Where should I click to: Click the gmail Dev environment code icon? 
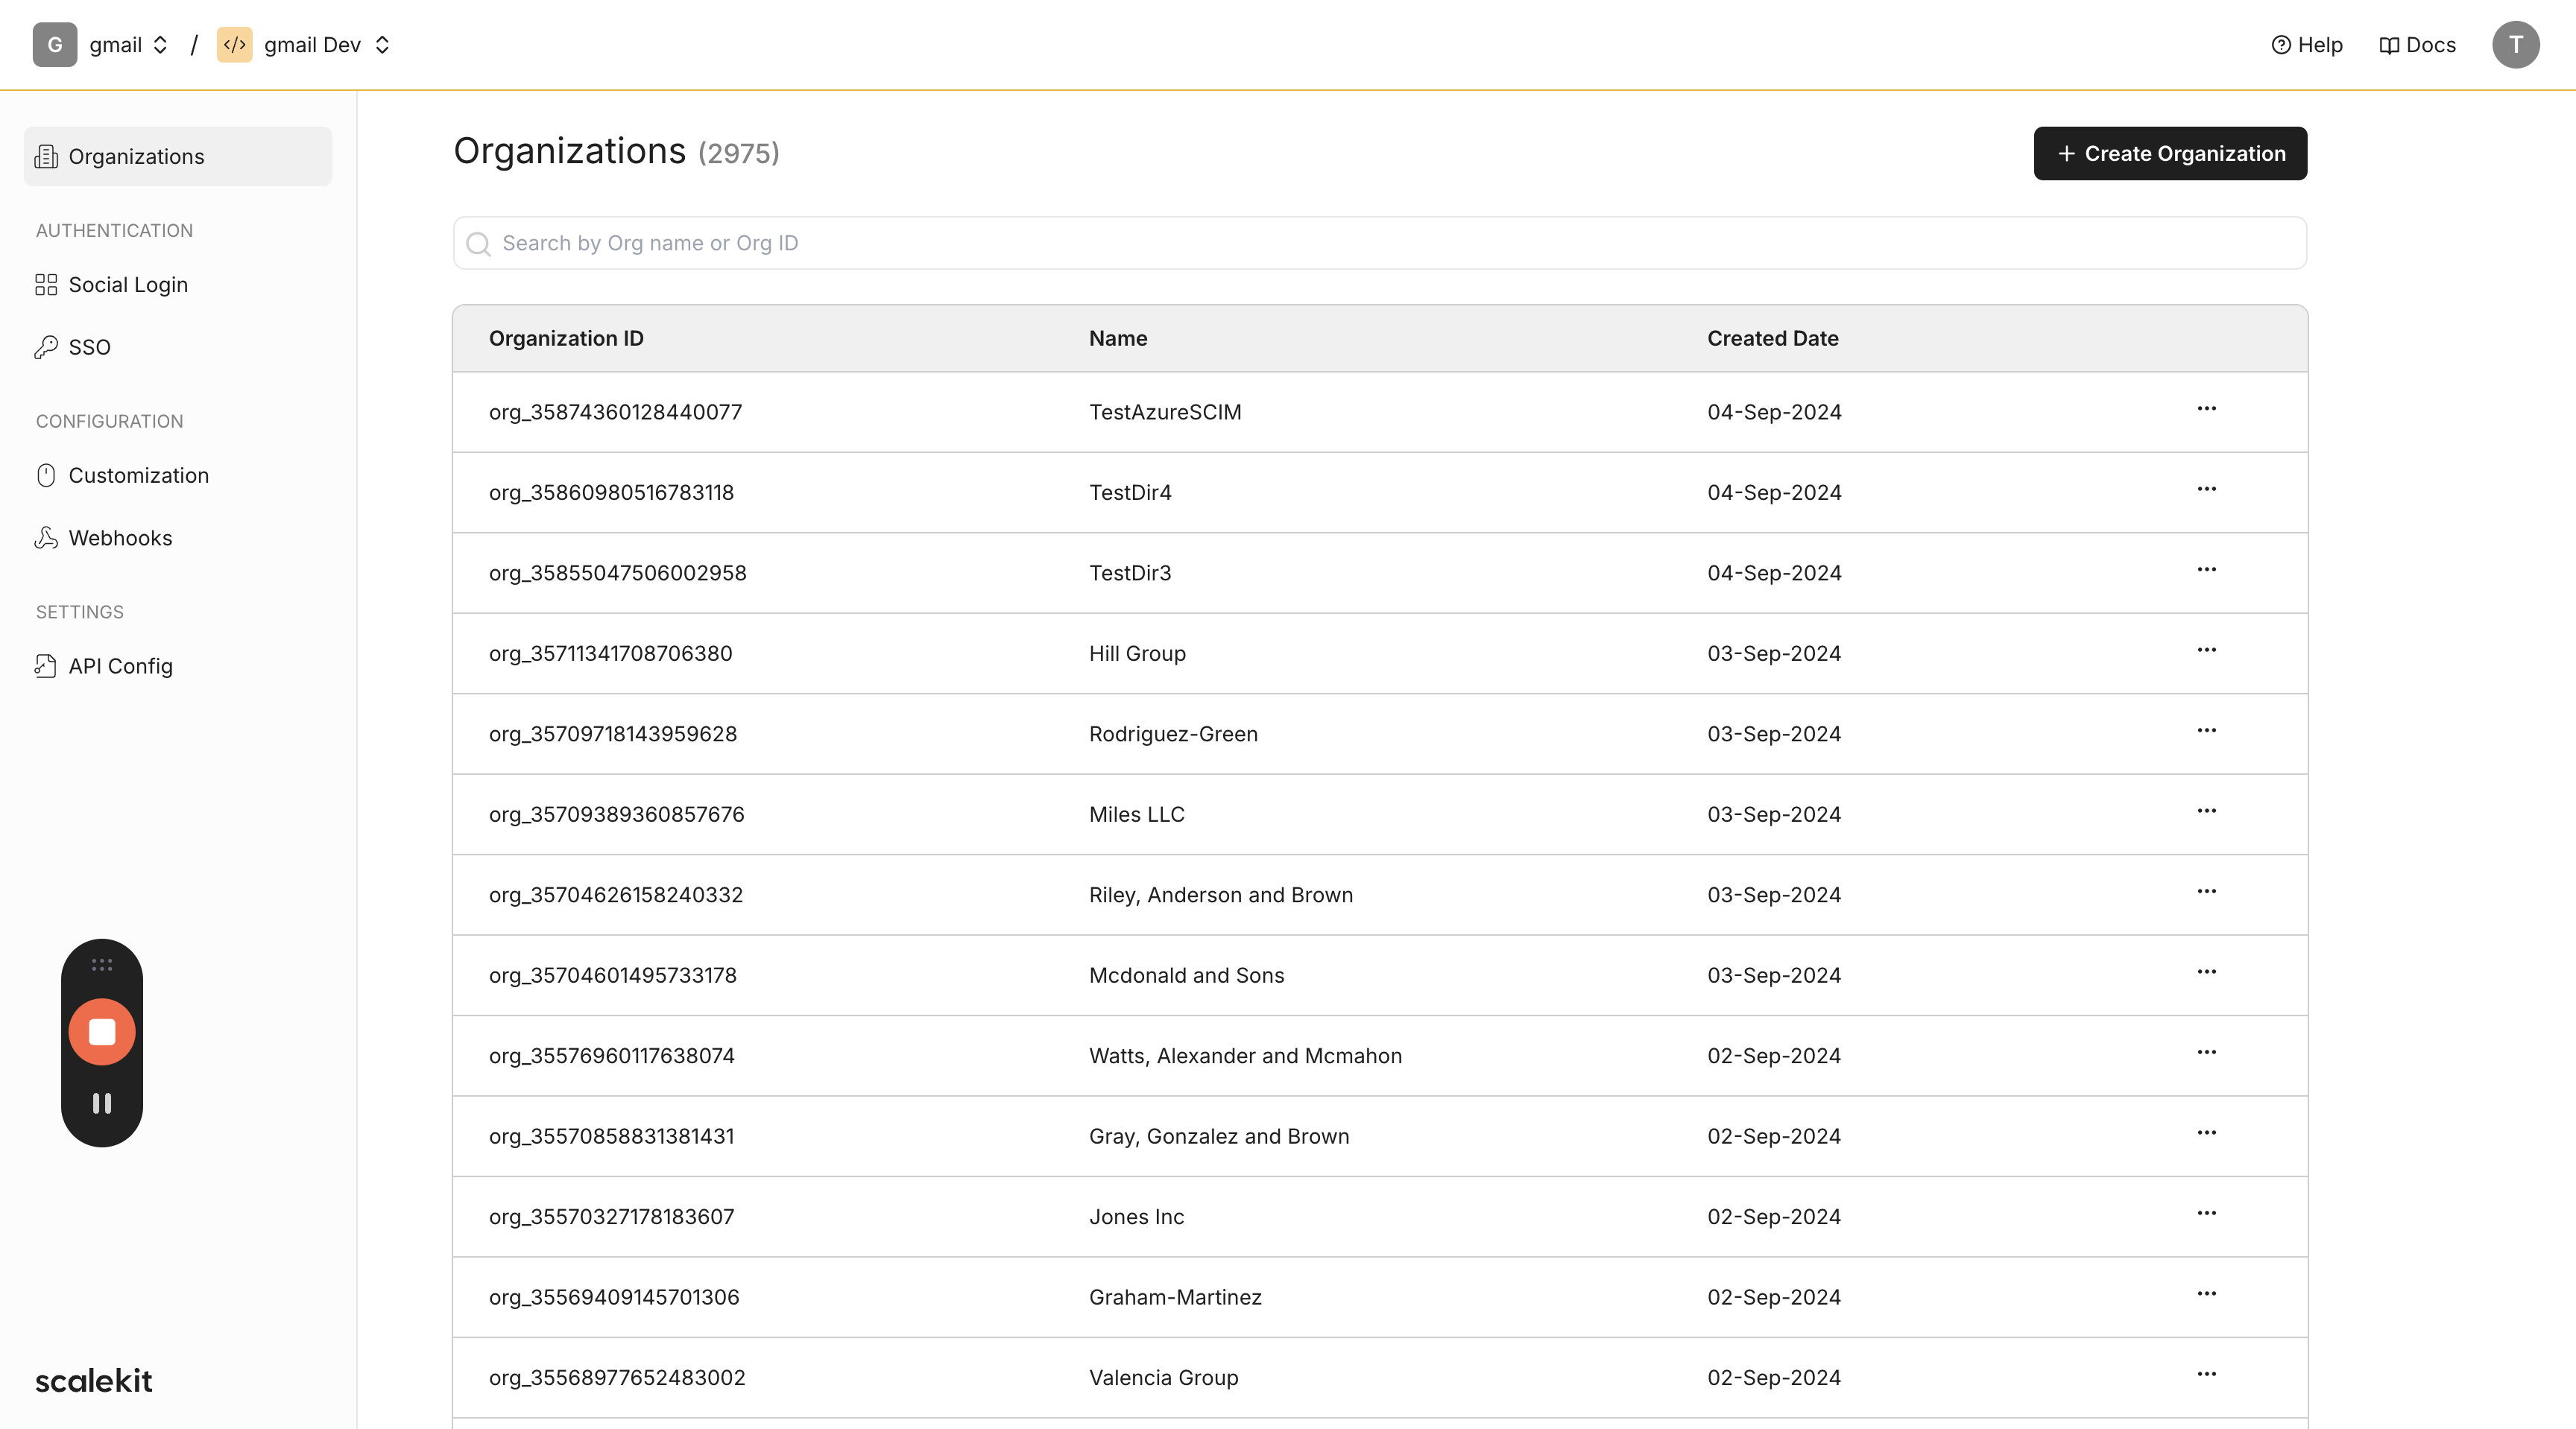[x=234, y=45]
